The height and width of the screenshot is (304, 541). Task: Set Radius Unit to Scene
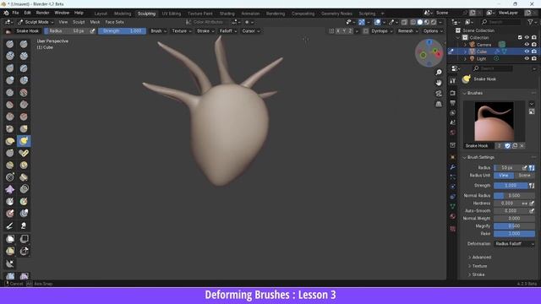524,176
